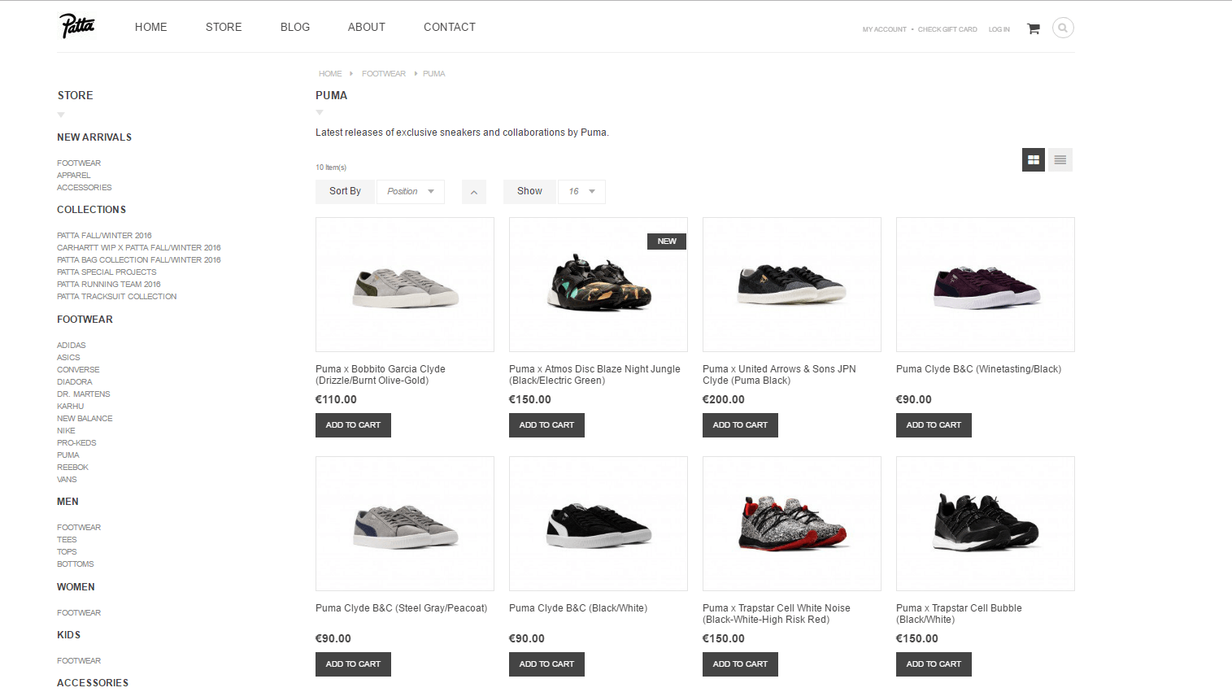
Task: Switch to list view
Action: (x=1060, y=160)
